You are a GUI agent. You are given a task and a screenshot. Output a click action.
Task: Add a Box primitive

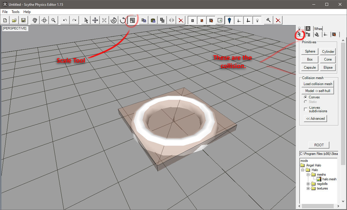tap(310, 59)
